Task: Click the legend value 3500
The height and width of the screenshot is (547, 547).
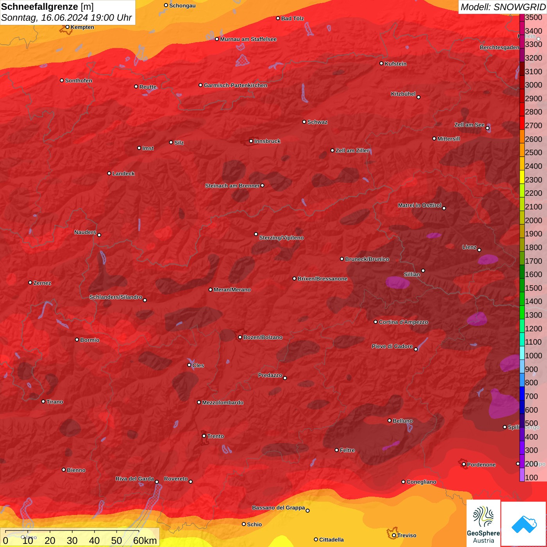Action: [x=533, y=18]
